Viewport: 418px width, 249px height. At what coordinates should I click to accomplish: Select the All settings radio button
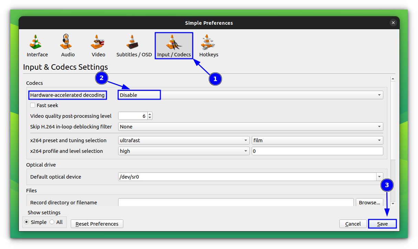pyautogui.click(x=52, y=222)
